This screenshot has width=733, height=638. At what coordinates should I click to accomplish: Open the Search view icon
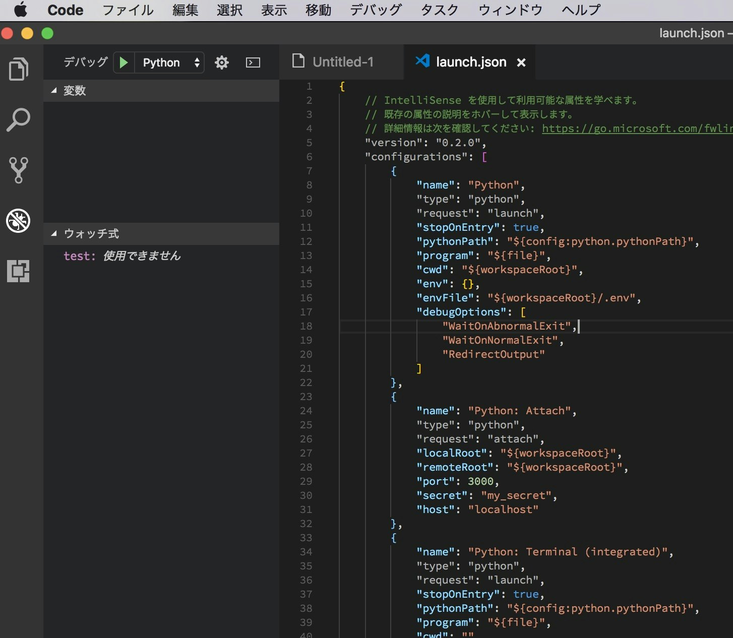pyautogui.click(x=19, y=119)
